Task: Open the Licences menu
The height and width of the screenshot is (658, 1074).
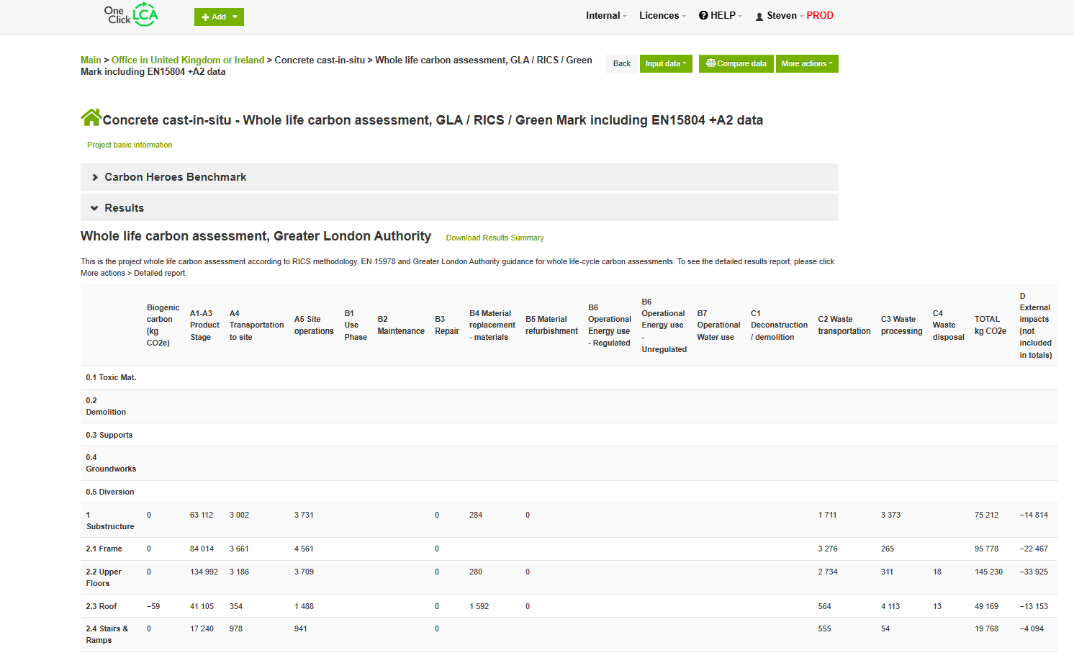Action: coord(662,16)
